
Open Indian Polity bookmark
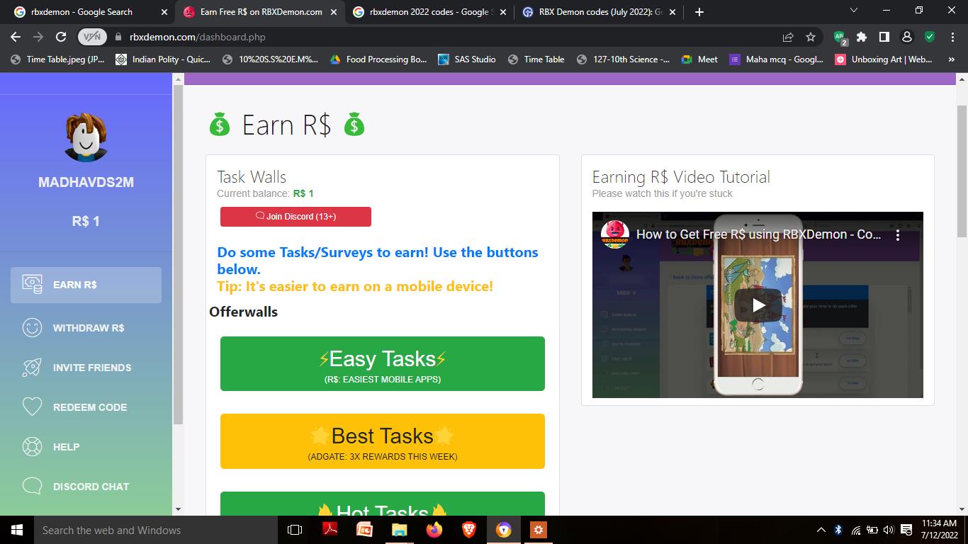(x=163, y=59)
